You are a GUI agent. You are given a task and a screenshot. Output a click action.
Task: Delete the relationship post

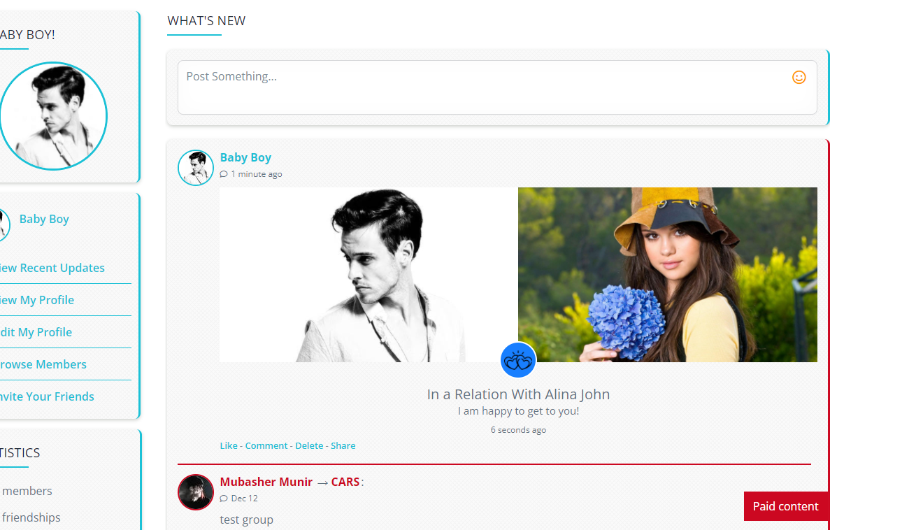[309, 445]
